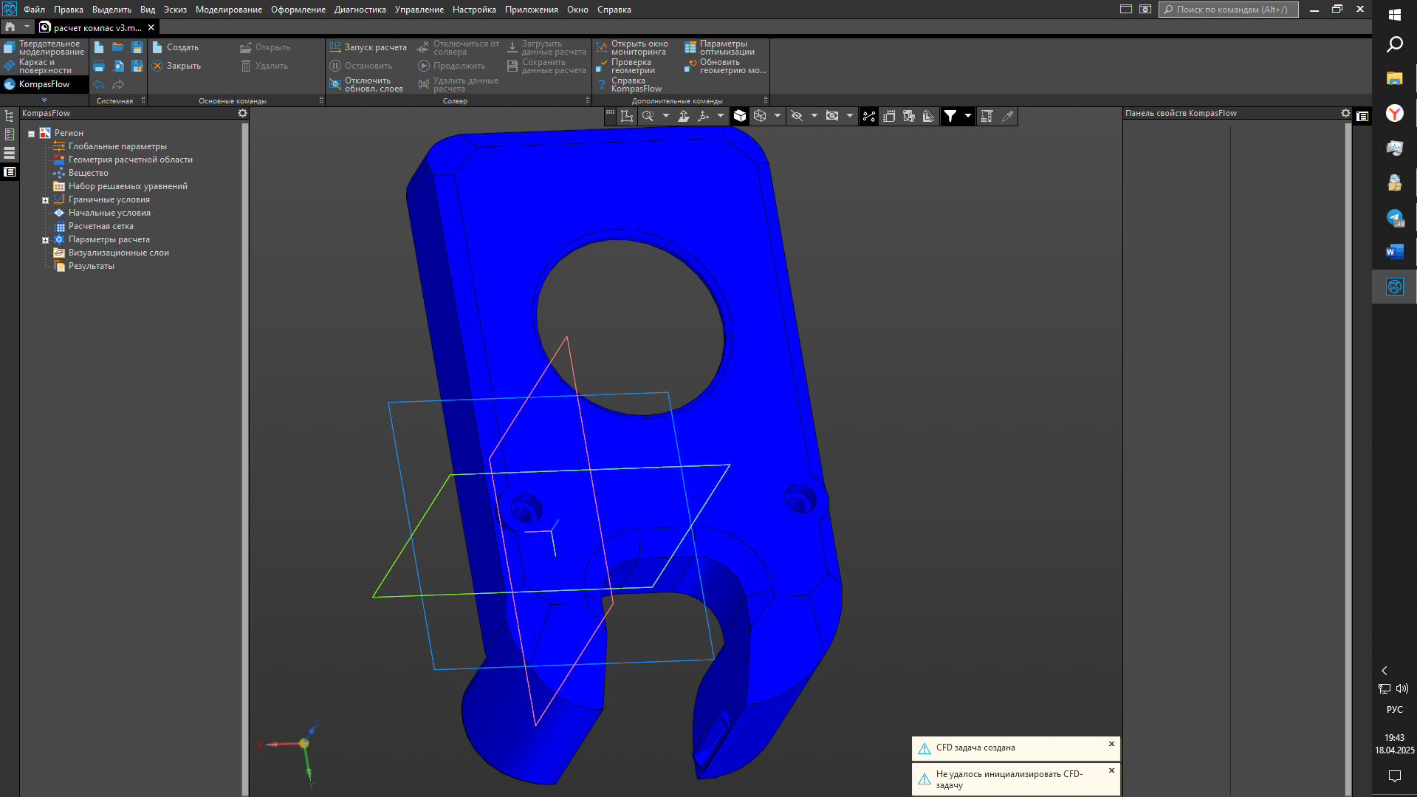Viewport: 1417px width, 797px height.
Task: Switch to the KompasFlow toolset
Action: (x=44, y=84)
